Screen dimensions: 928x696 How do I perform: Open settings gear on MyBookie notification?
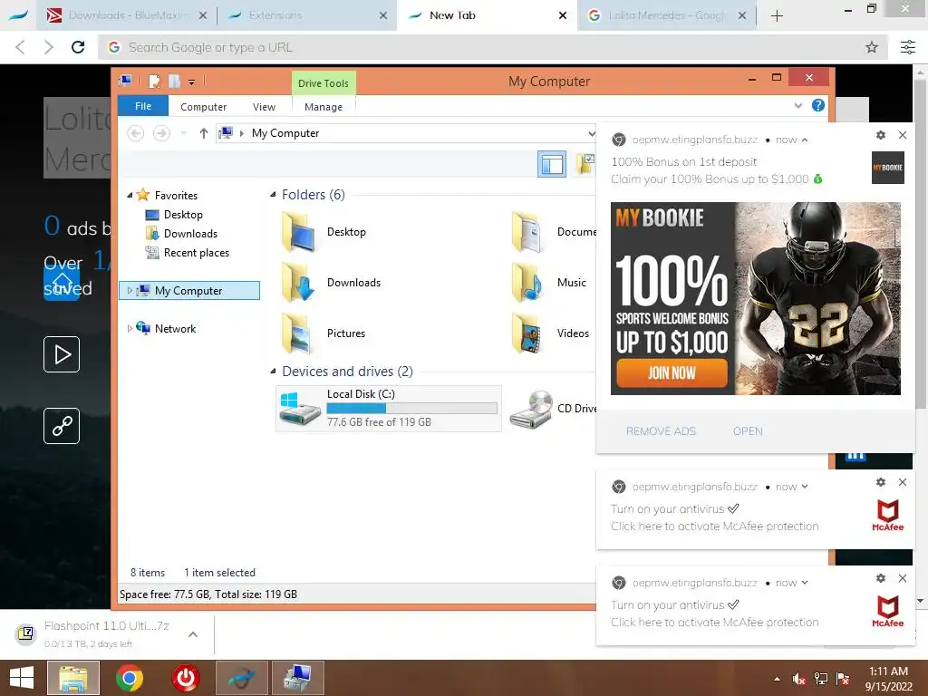coord(881,135)
